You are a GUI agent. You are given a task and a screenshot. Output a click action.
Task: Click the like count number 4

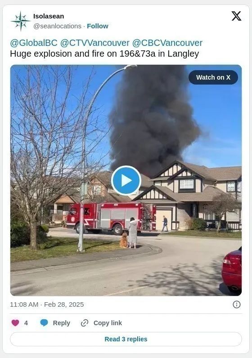(26, 323)
